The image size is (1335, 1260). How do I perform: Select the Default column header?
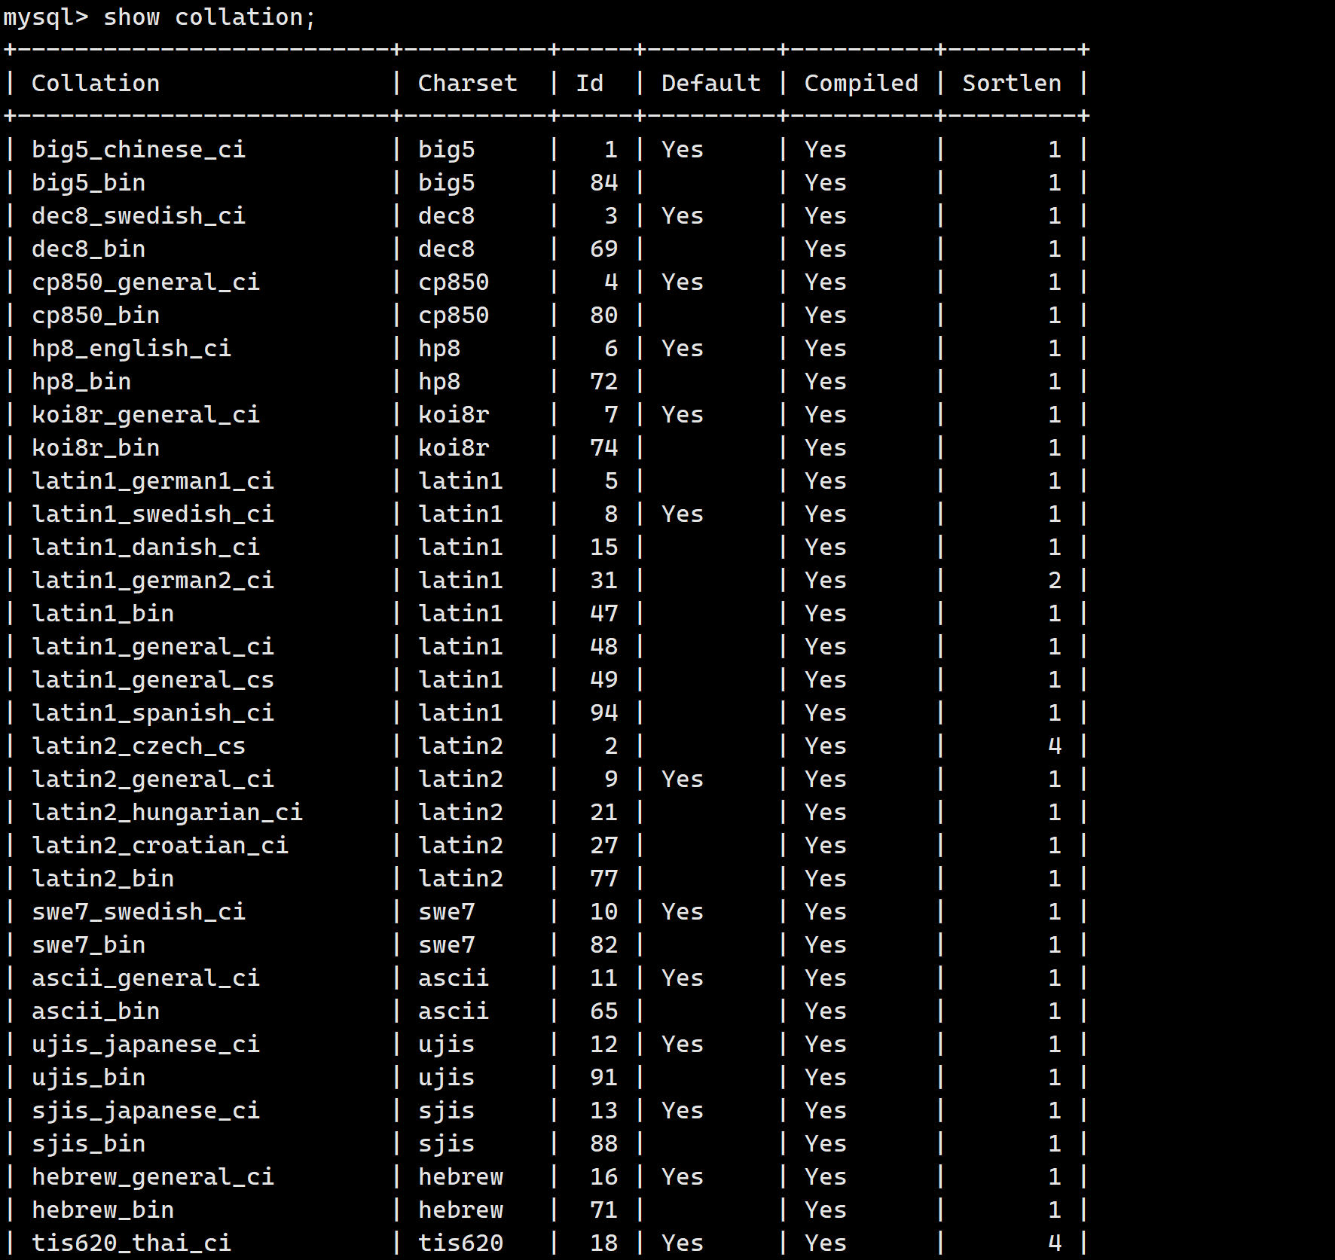[x=711, y=83]
